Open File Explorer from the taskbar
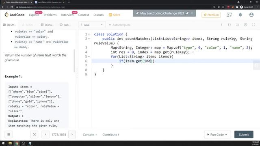Image resolution: width=260 pixels, height=146 pixels. tap(10, 143)
